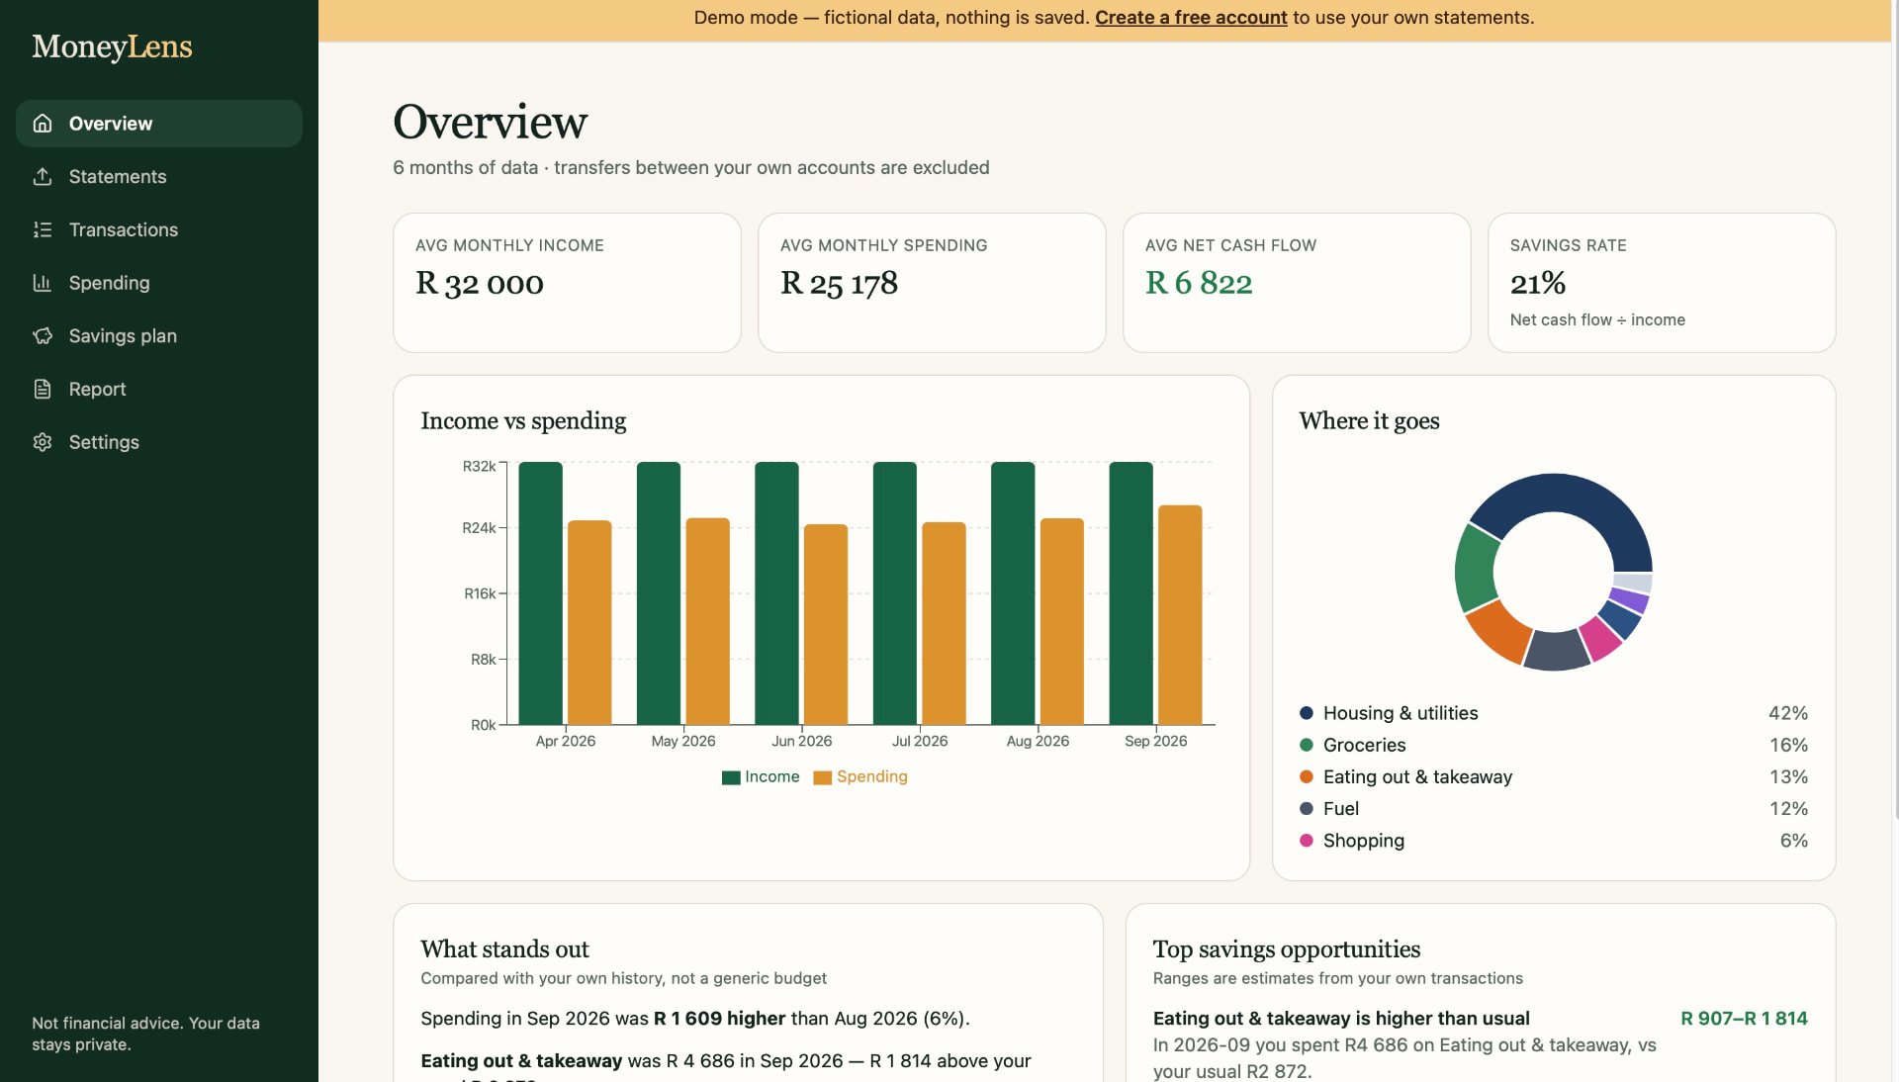
Task: Click the R 1 609 higher text
Action: click(x=719, y=1019)
